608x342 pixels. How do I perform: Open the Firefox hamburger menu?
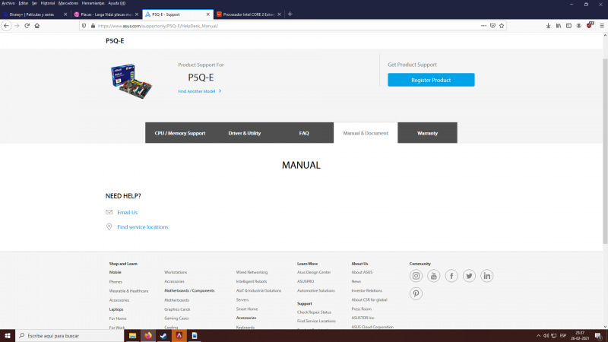(x=600, y=25)
